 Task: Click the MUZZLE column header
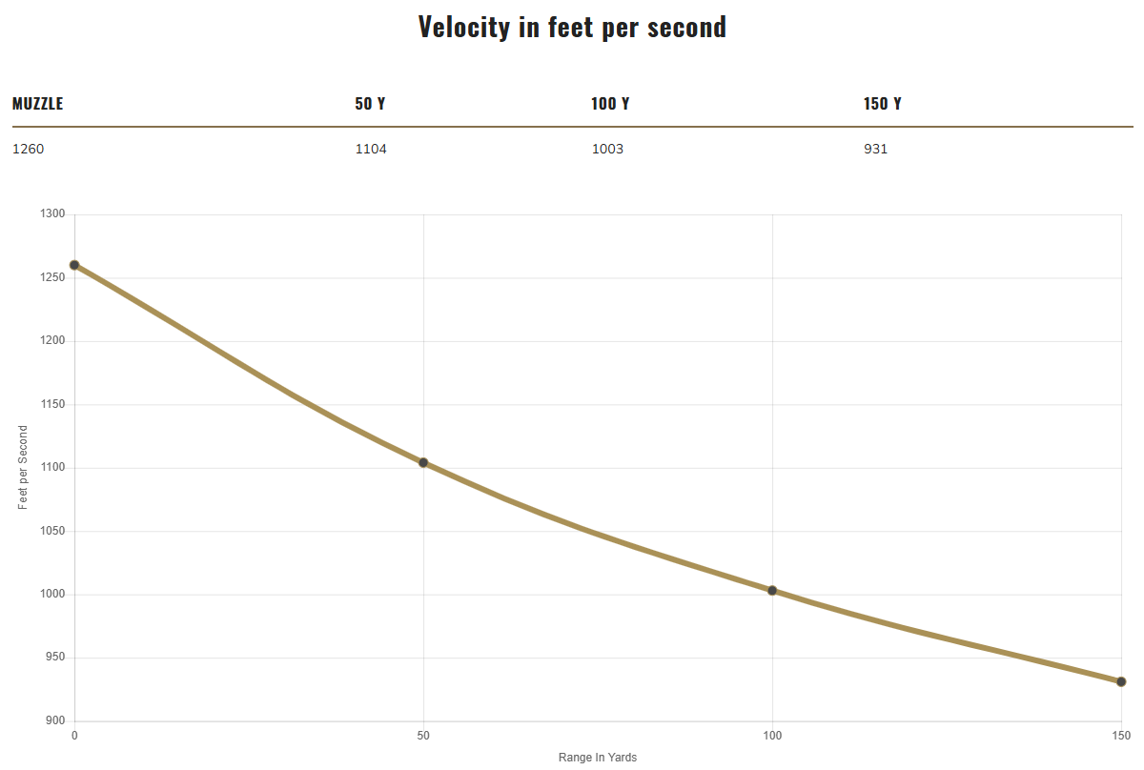[37, 104]
